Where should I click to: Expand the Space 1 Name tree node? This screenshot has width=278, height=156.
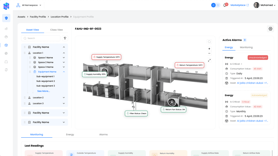(64, 58)
